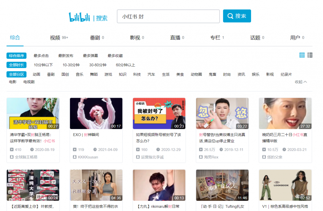Sort results by 最多点击
323x211 pixels.
41,56
